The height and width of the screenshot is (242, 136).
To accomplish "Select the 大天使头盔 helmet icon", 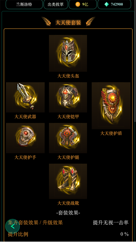I will point(68,53).
